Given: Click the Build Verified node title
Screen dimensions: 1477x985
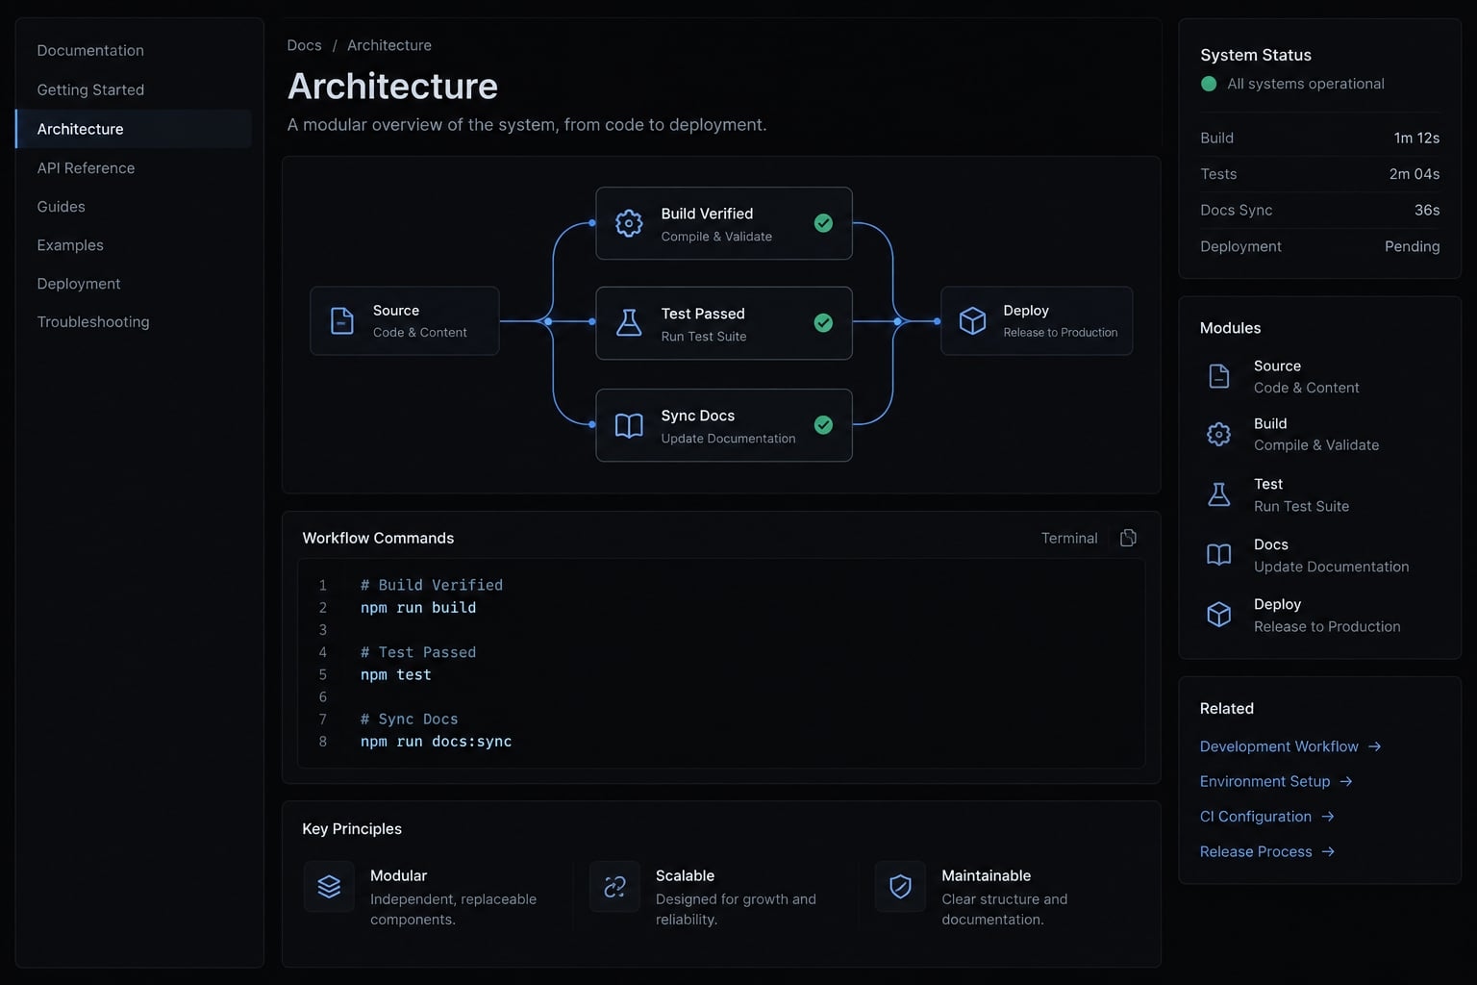Looking at the screenshot, I should (x=707, y=214).
